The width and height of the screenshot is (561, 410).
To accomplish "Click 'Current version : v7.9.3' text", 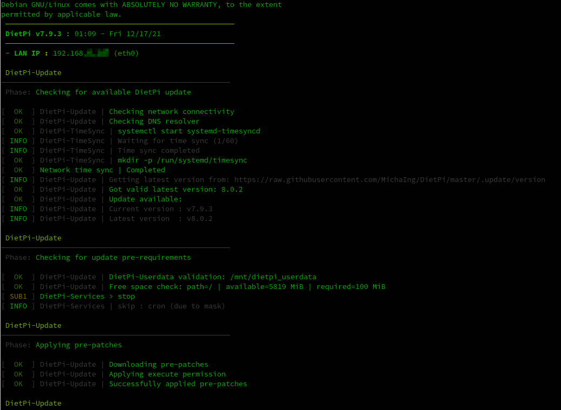I will click(161, 209).
